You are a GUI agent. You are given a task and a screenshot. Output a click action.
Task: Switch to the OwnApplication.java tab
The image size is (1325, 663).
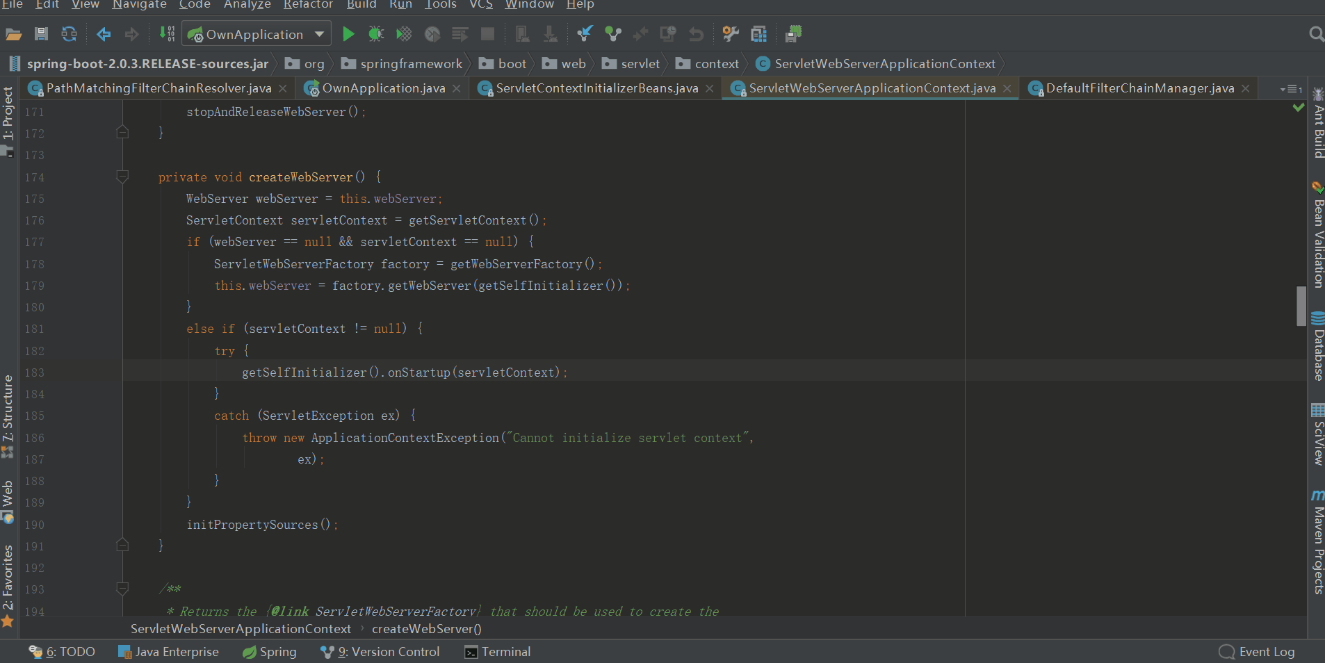[384, 88]
